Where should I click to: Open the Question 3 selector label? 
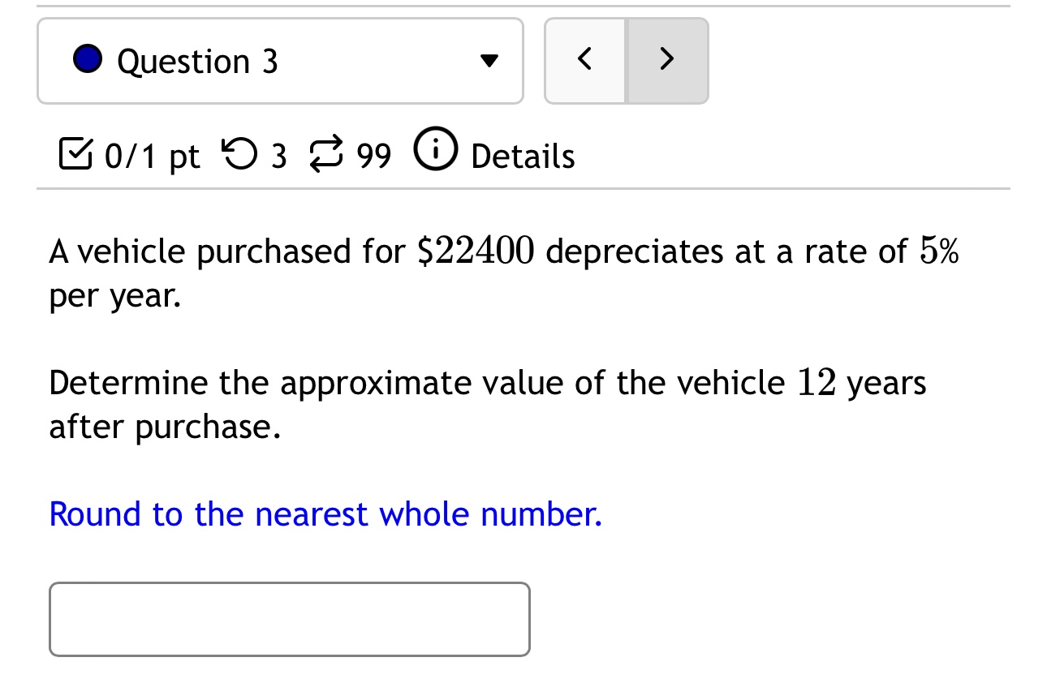pos(197,62)
